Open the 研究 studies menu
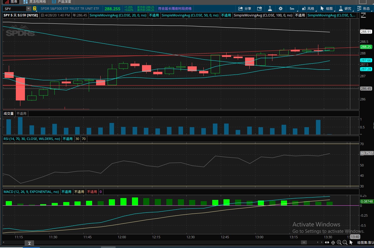 coord(345,9)
